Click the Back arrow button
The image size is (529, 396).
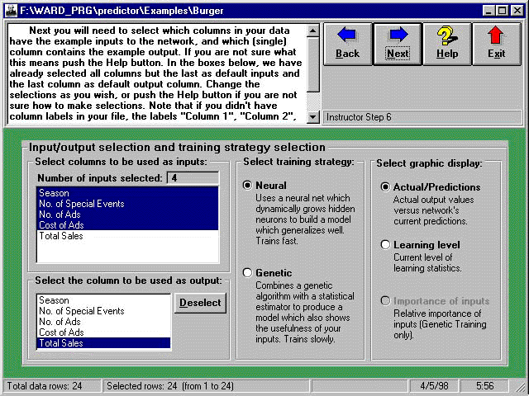point(347,44)
